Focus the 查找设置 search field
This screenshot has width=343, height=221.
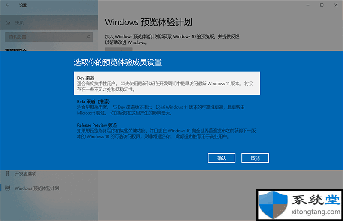click(49, 37)
